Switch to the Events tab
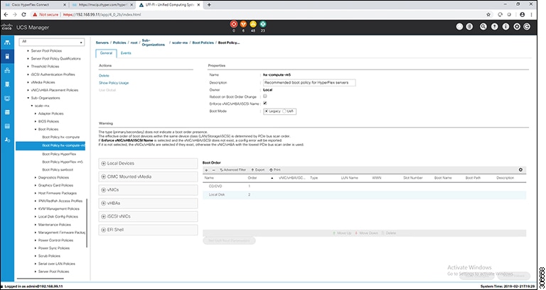This screenshot has width=546, height=290. 125,52
